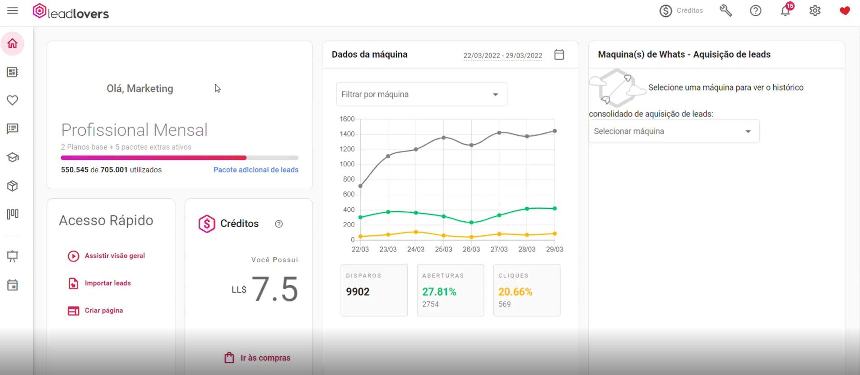This screenshot has height=375, width=860.
Task: Open the graduation cap sidebar icon
Action: (x=13, y=157)
